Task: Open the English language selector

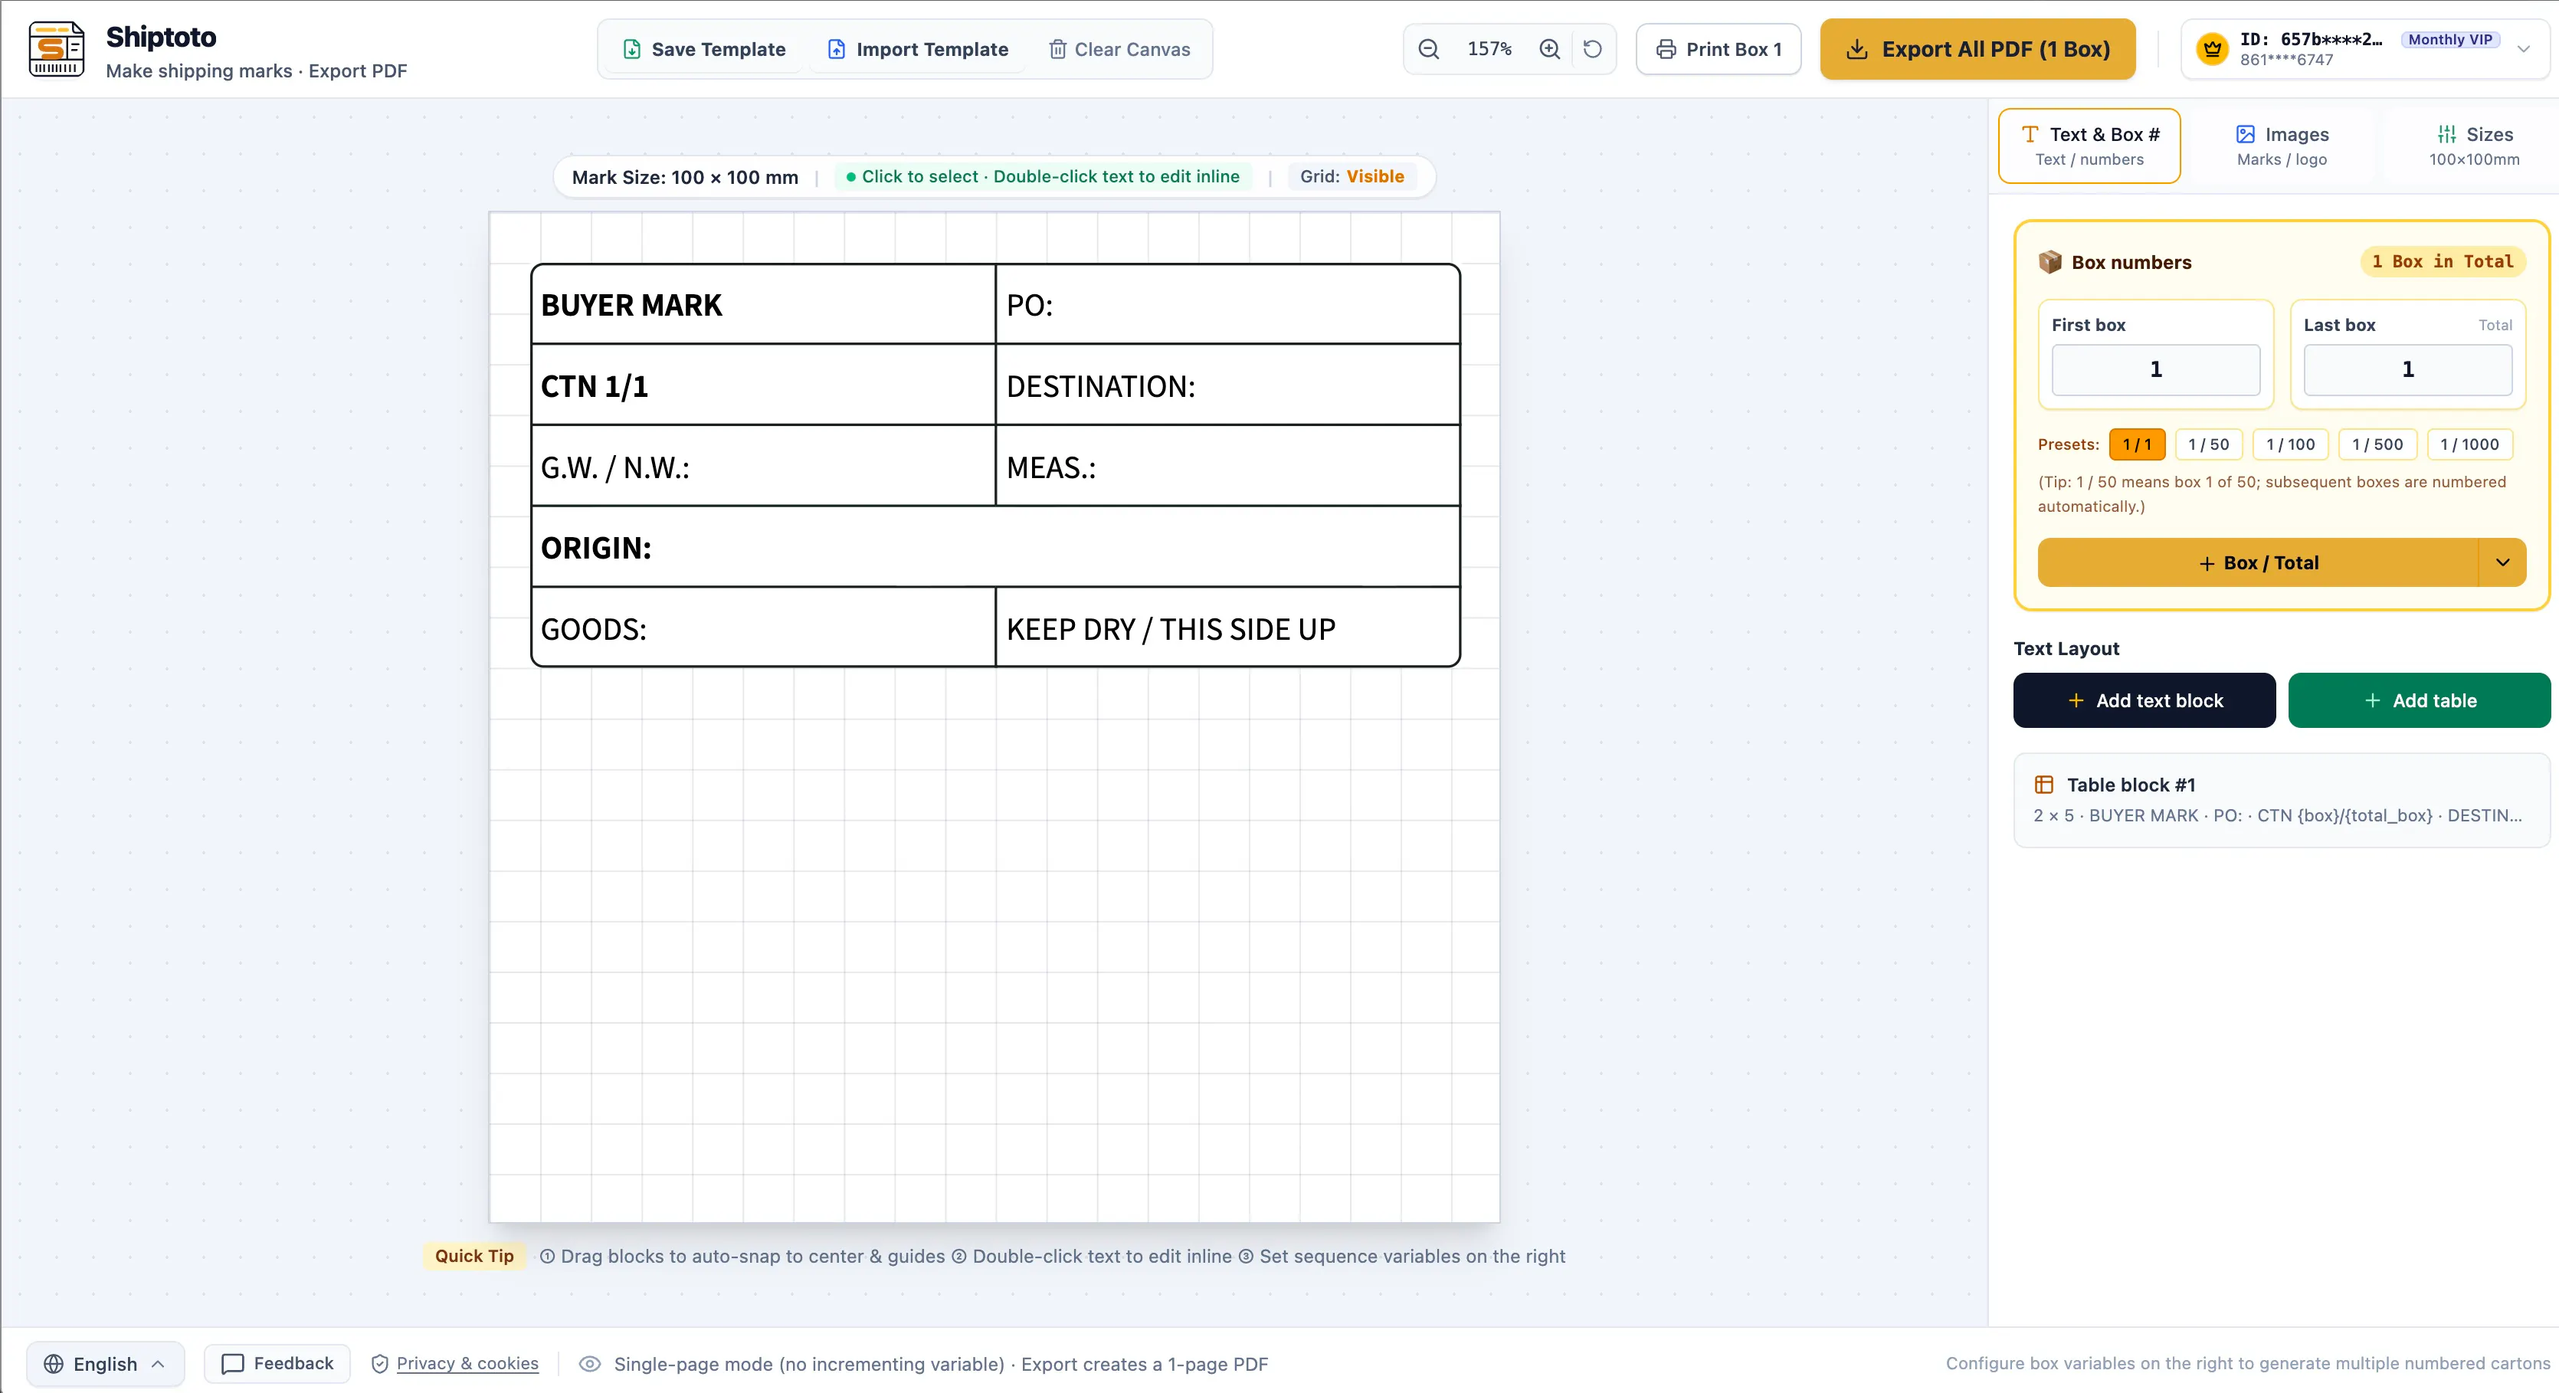Action: pos(105,1364)
